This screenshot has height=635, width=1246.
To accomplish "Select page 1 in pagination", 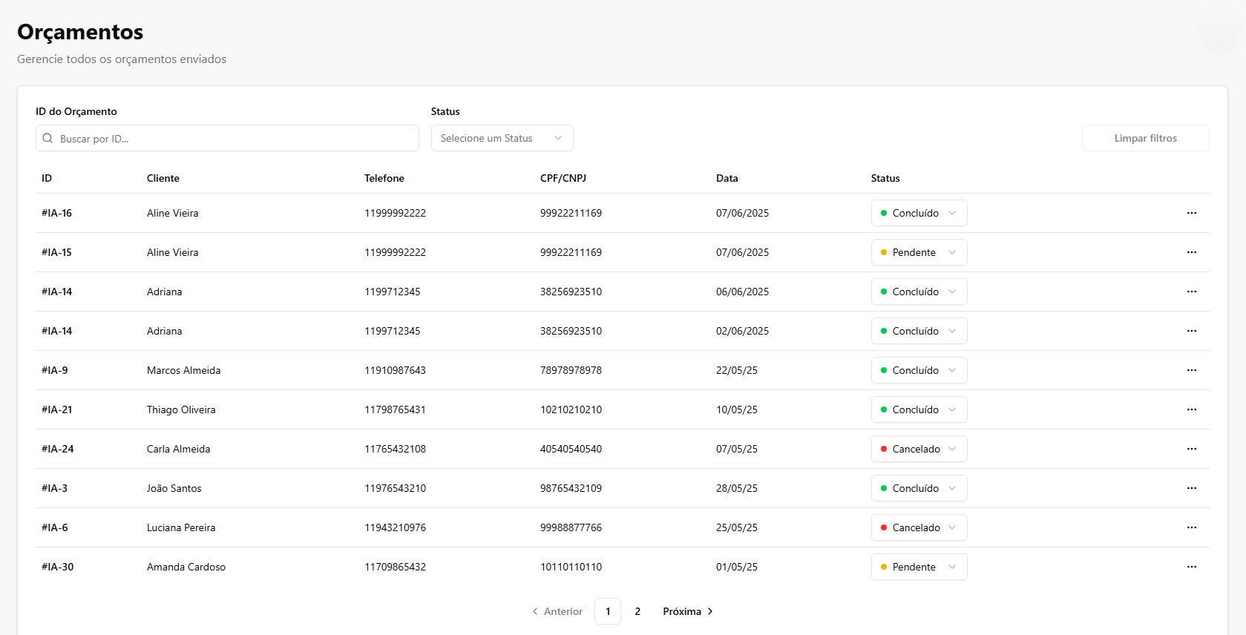I will click(x=608, y=611).
